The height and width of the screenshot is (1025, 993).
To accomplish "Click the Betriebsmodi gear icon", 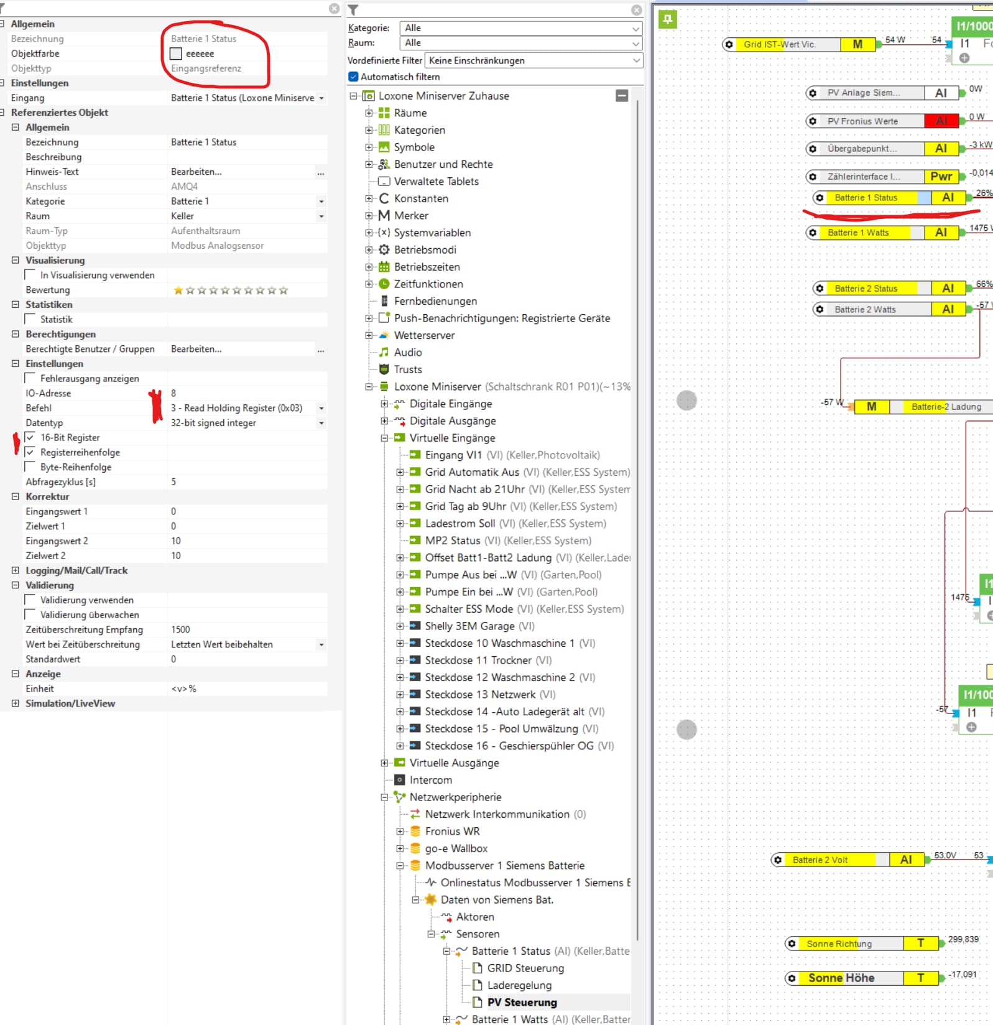I will (384, 250).
